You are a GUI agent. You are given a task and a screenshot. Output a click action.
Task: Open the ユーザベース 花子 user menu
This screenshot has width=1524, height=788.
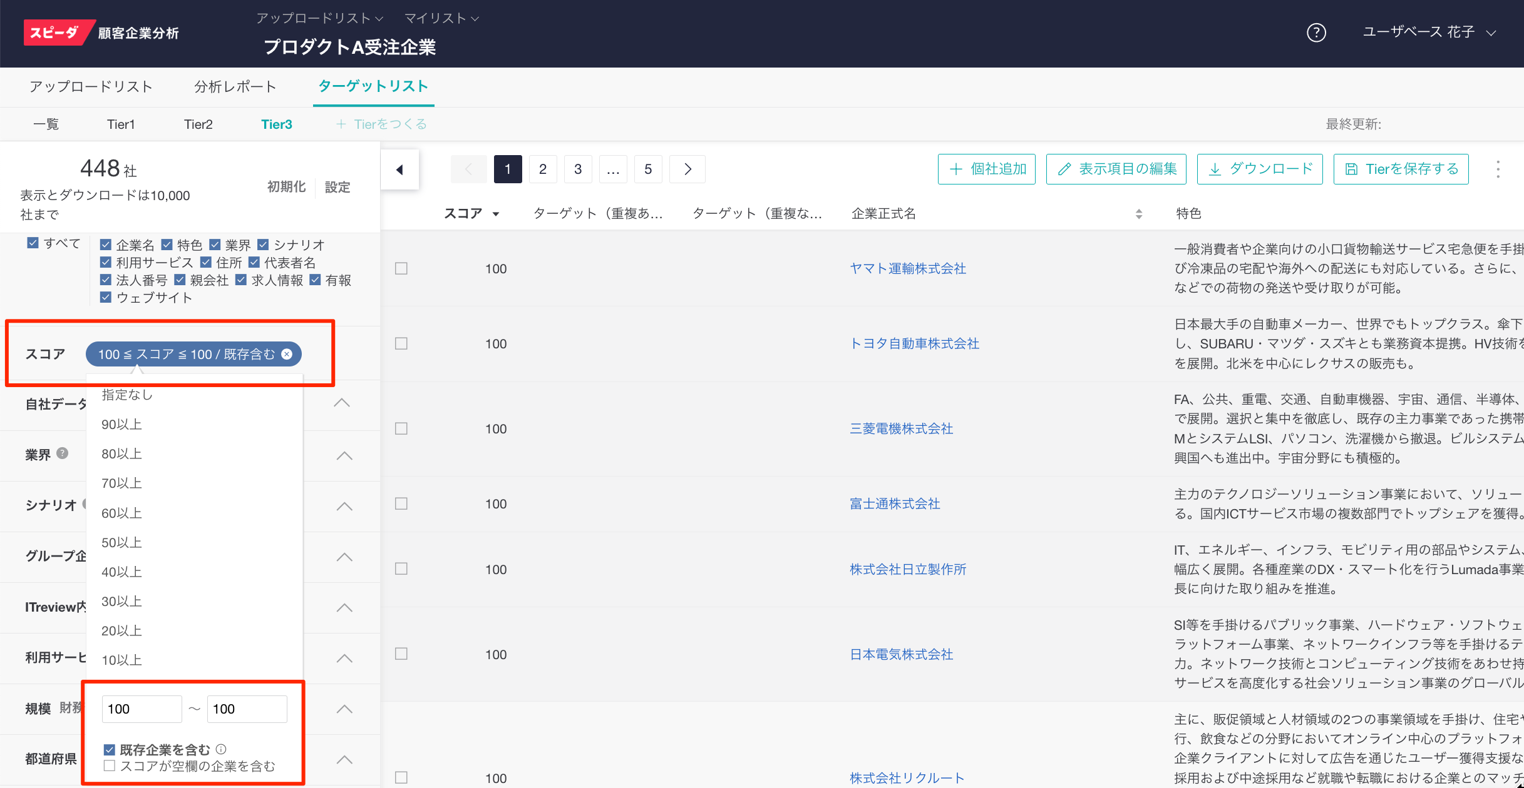click(x=1429, y=33)
